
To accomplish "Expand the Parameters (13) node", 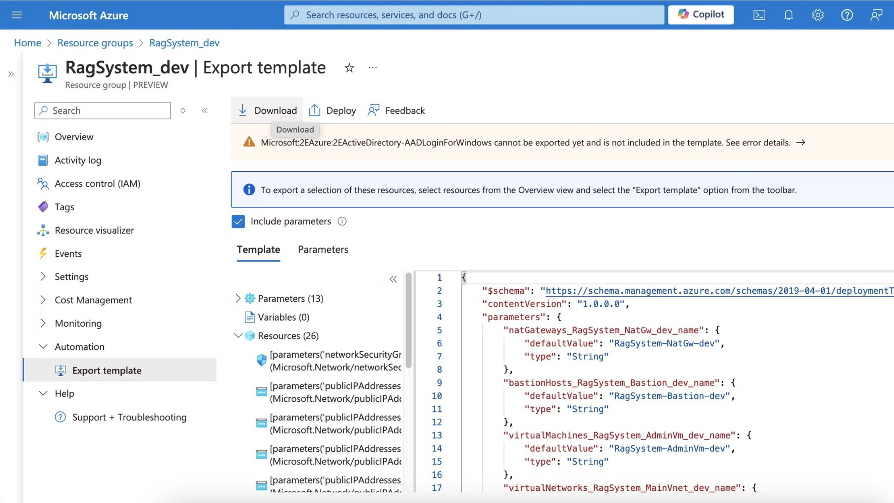I will [238, 298].
